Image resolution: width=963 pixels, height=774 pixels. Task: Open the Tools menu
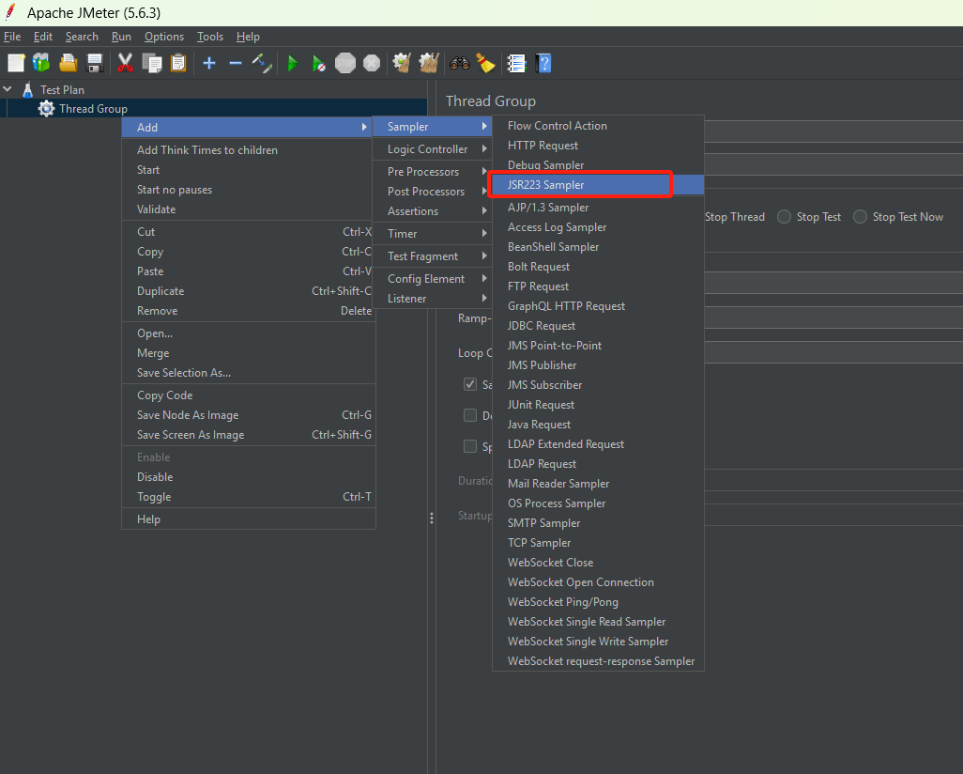(x=210, y=37)
